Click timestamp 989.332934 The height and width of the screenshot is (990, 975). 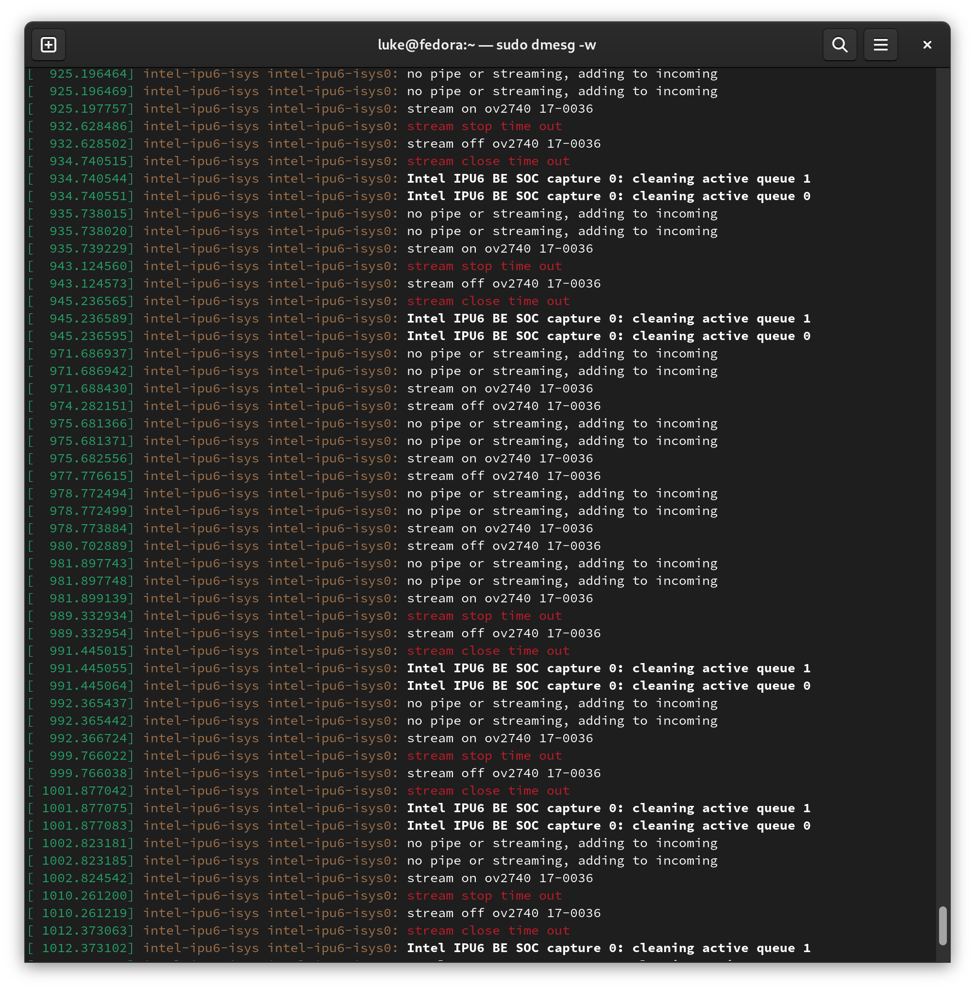tap(89, 615)
